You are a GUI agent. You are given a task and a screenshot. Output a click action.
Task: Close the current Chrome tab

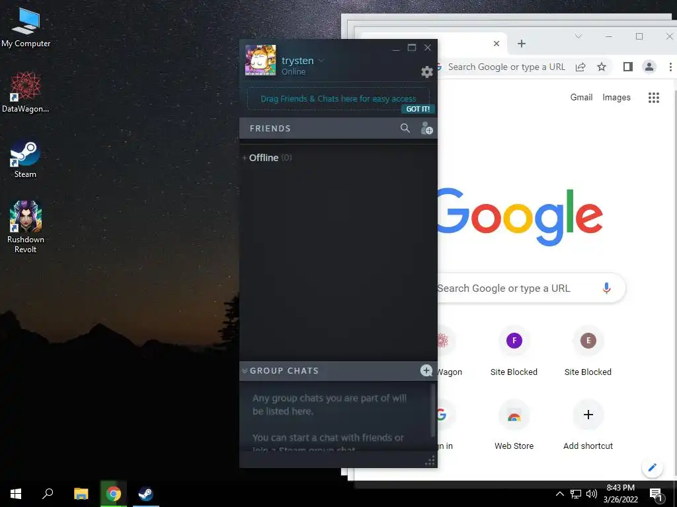point(497,44)
